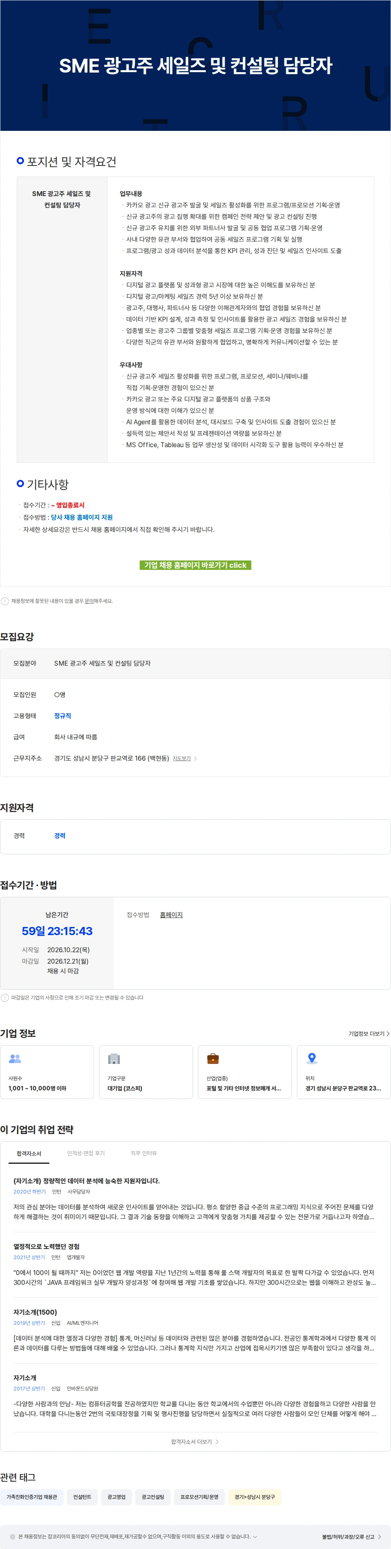Open 홈페이지 application method link
The height and width of the screenshot is (1549, 391).
tap(171, 915)
